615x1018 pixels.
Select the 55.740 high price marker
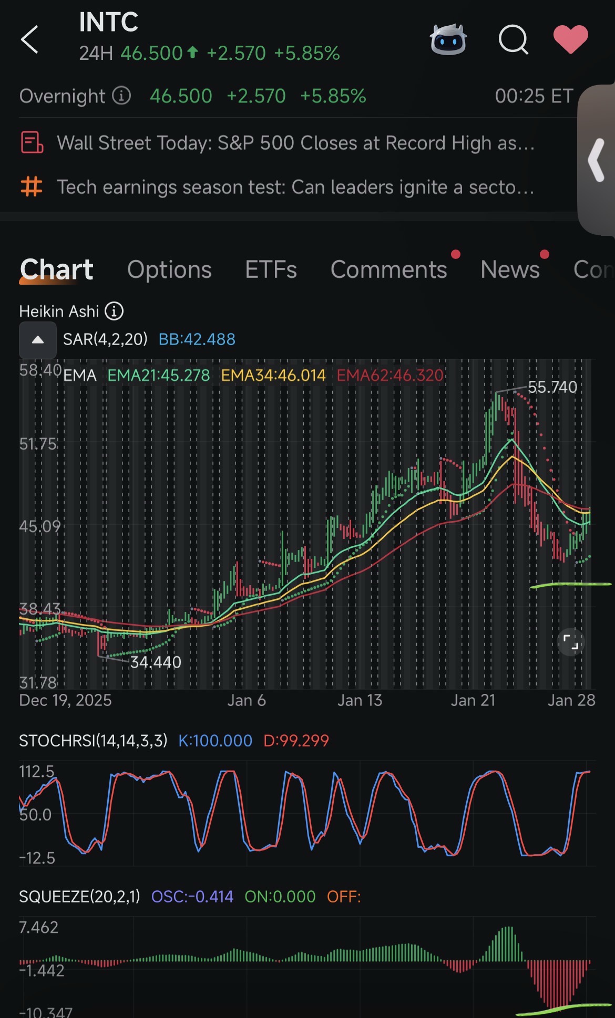click(552, 387)
